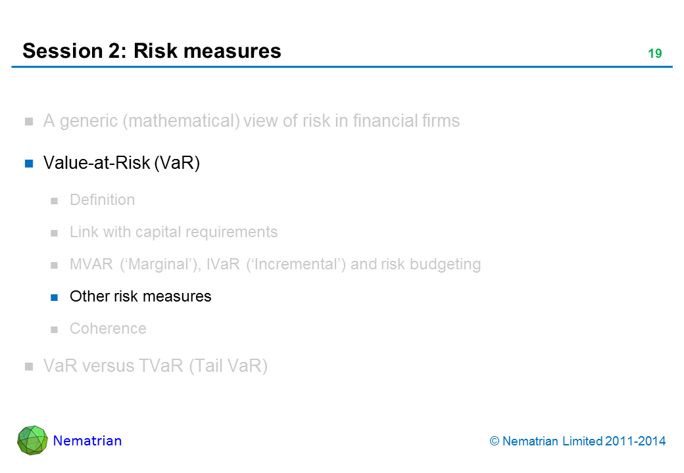Click the bullet beside VaR versus TVaR
The image size is (684, 473).
point(30,367)
